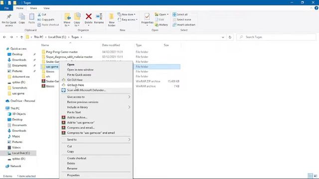319x179 pixels.
Task: Expand address bar history dropdown
Action: tap(223, 37)
